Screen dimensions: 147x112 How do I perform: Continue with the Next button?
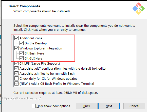tap(109, 106)
